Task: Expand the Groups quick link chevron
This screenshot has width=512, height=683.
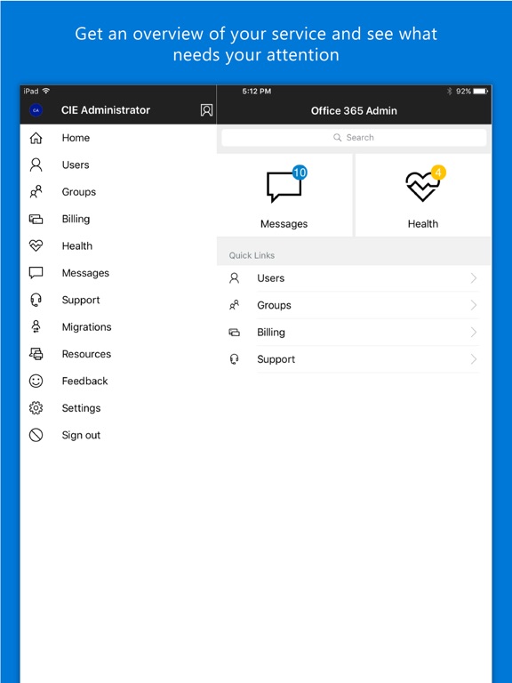Action: [x=474, y=305]
